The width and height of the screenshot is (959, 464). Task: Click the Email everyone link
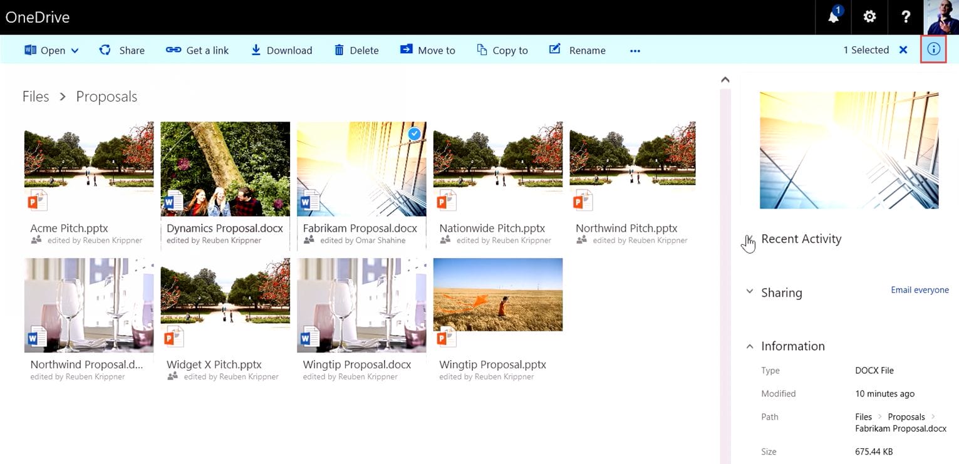pyautogui.click(x=920, y=290)
